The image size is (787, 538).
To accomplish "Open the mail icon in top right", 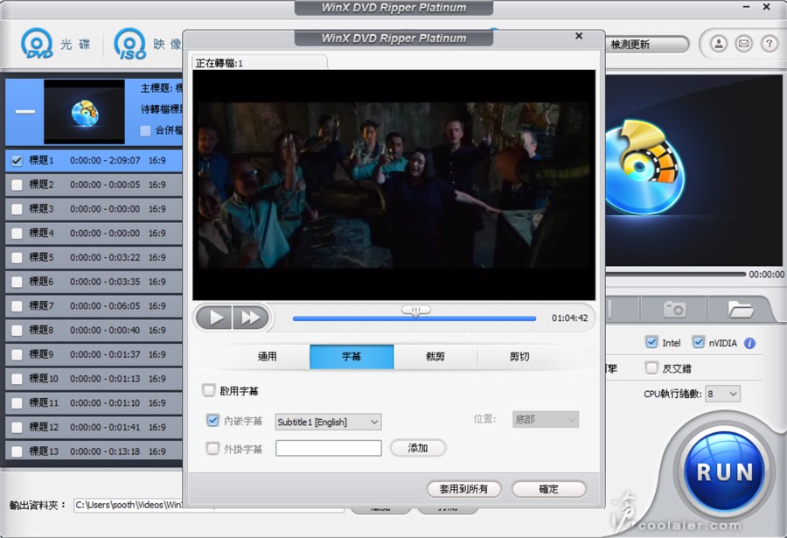I will click(x=744, y=45).
